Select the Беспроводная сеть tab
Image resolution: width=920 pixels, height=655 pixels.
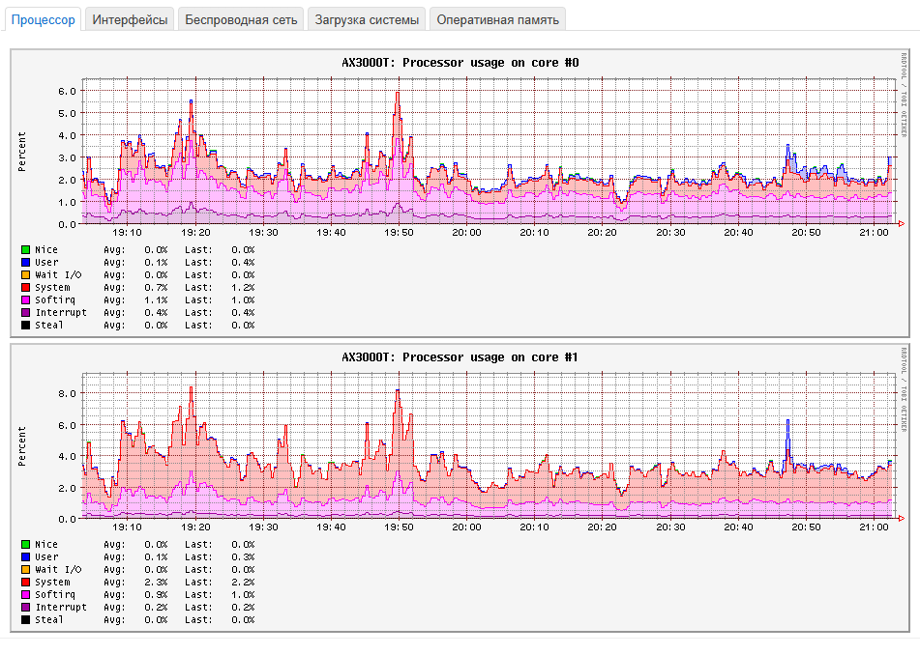click(241, 19)
